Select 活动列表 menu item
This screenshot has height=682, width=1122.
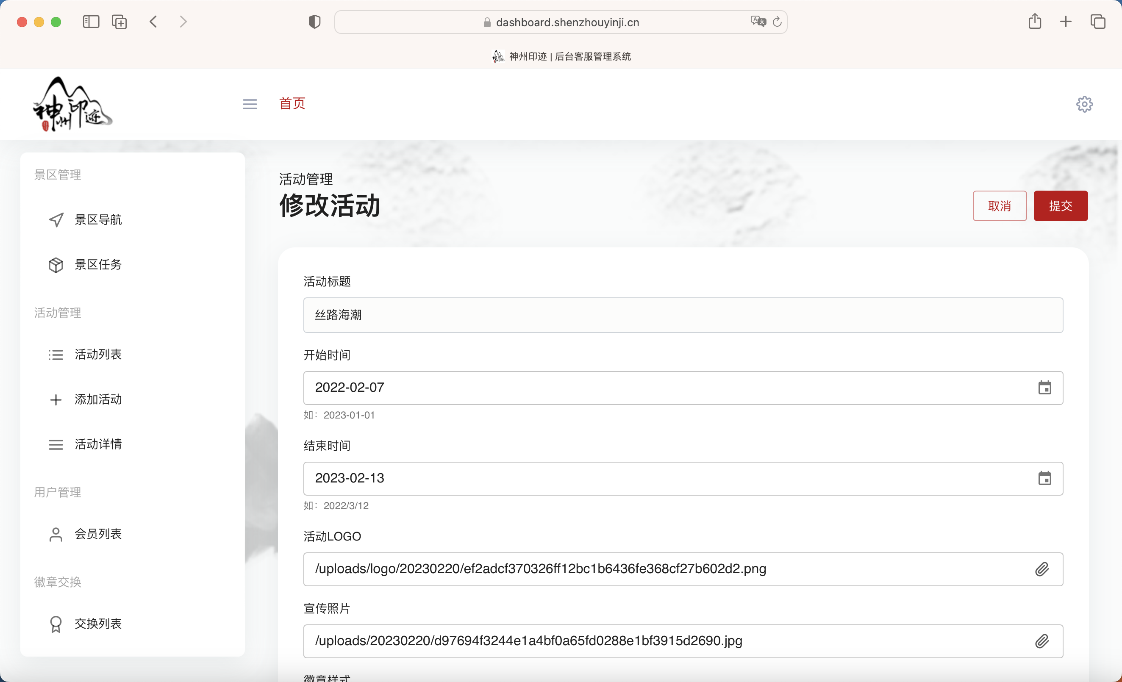(98, 355)
